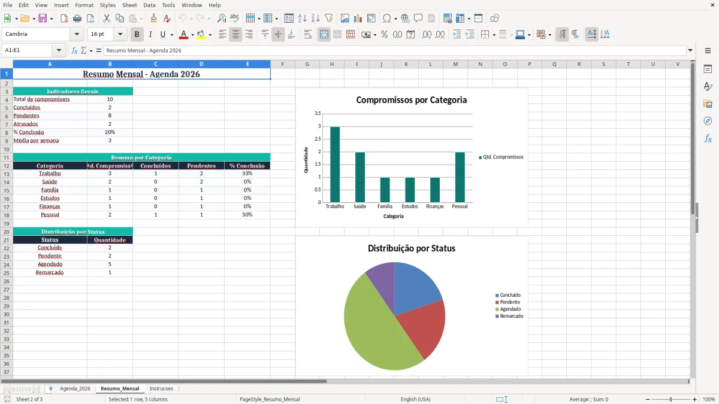Toggle Wrap Text button

click(308, 35)
